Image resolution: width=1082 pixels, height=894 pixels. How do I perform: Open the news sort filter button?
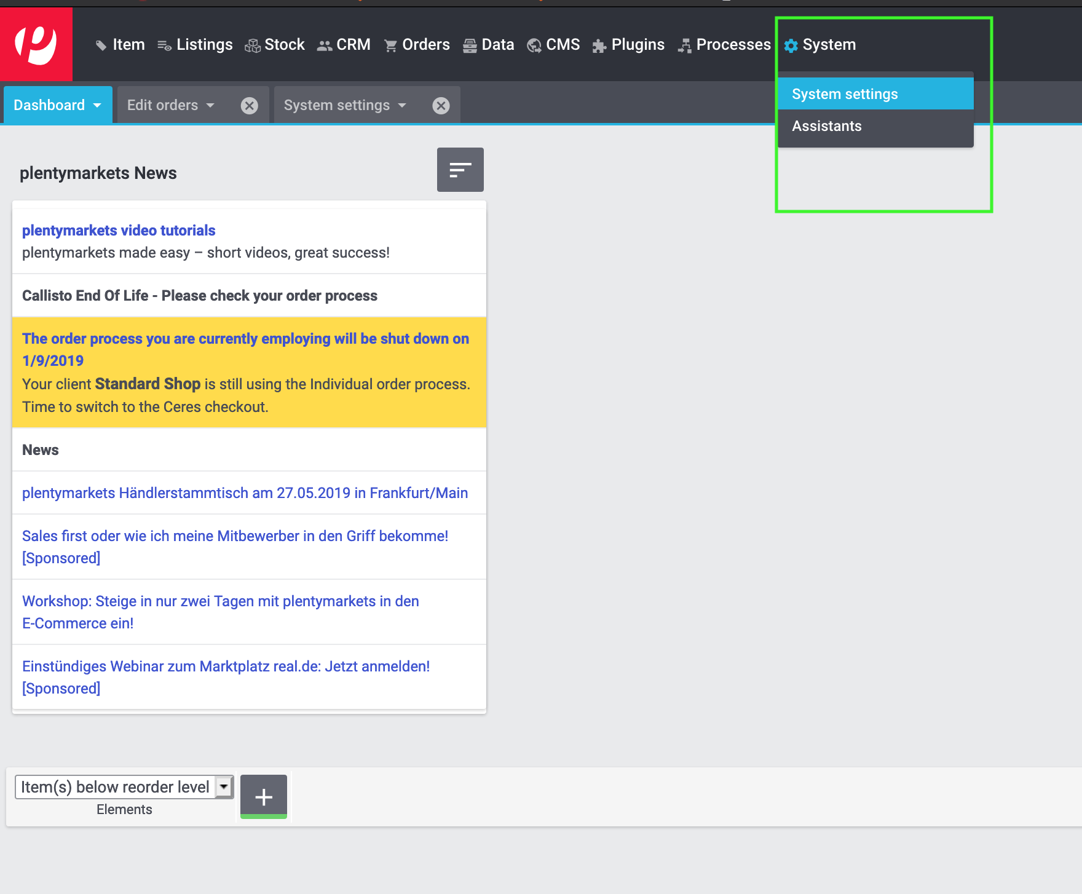460,170
